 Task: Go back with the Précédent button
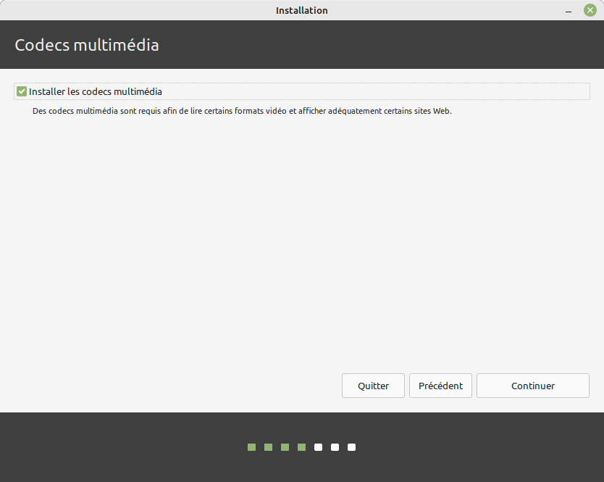440,386
